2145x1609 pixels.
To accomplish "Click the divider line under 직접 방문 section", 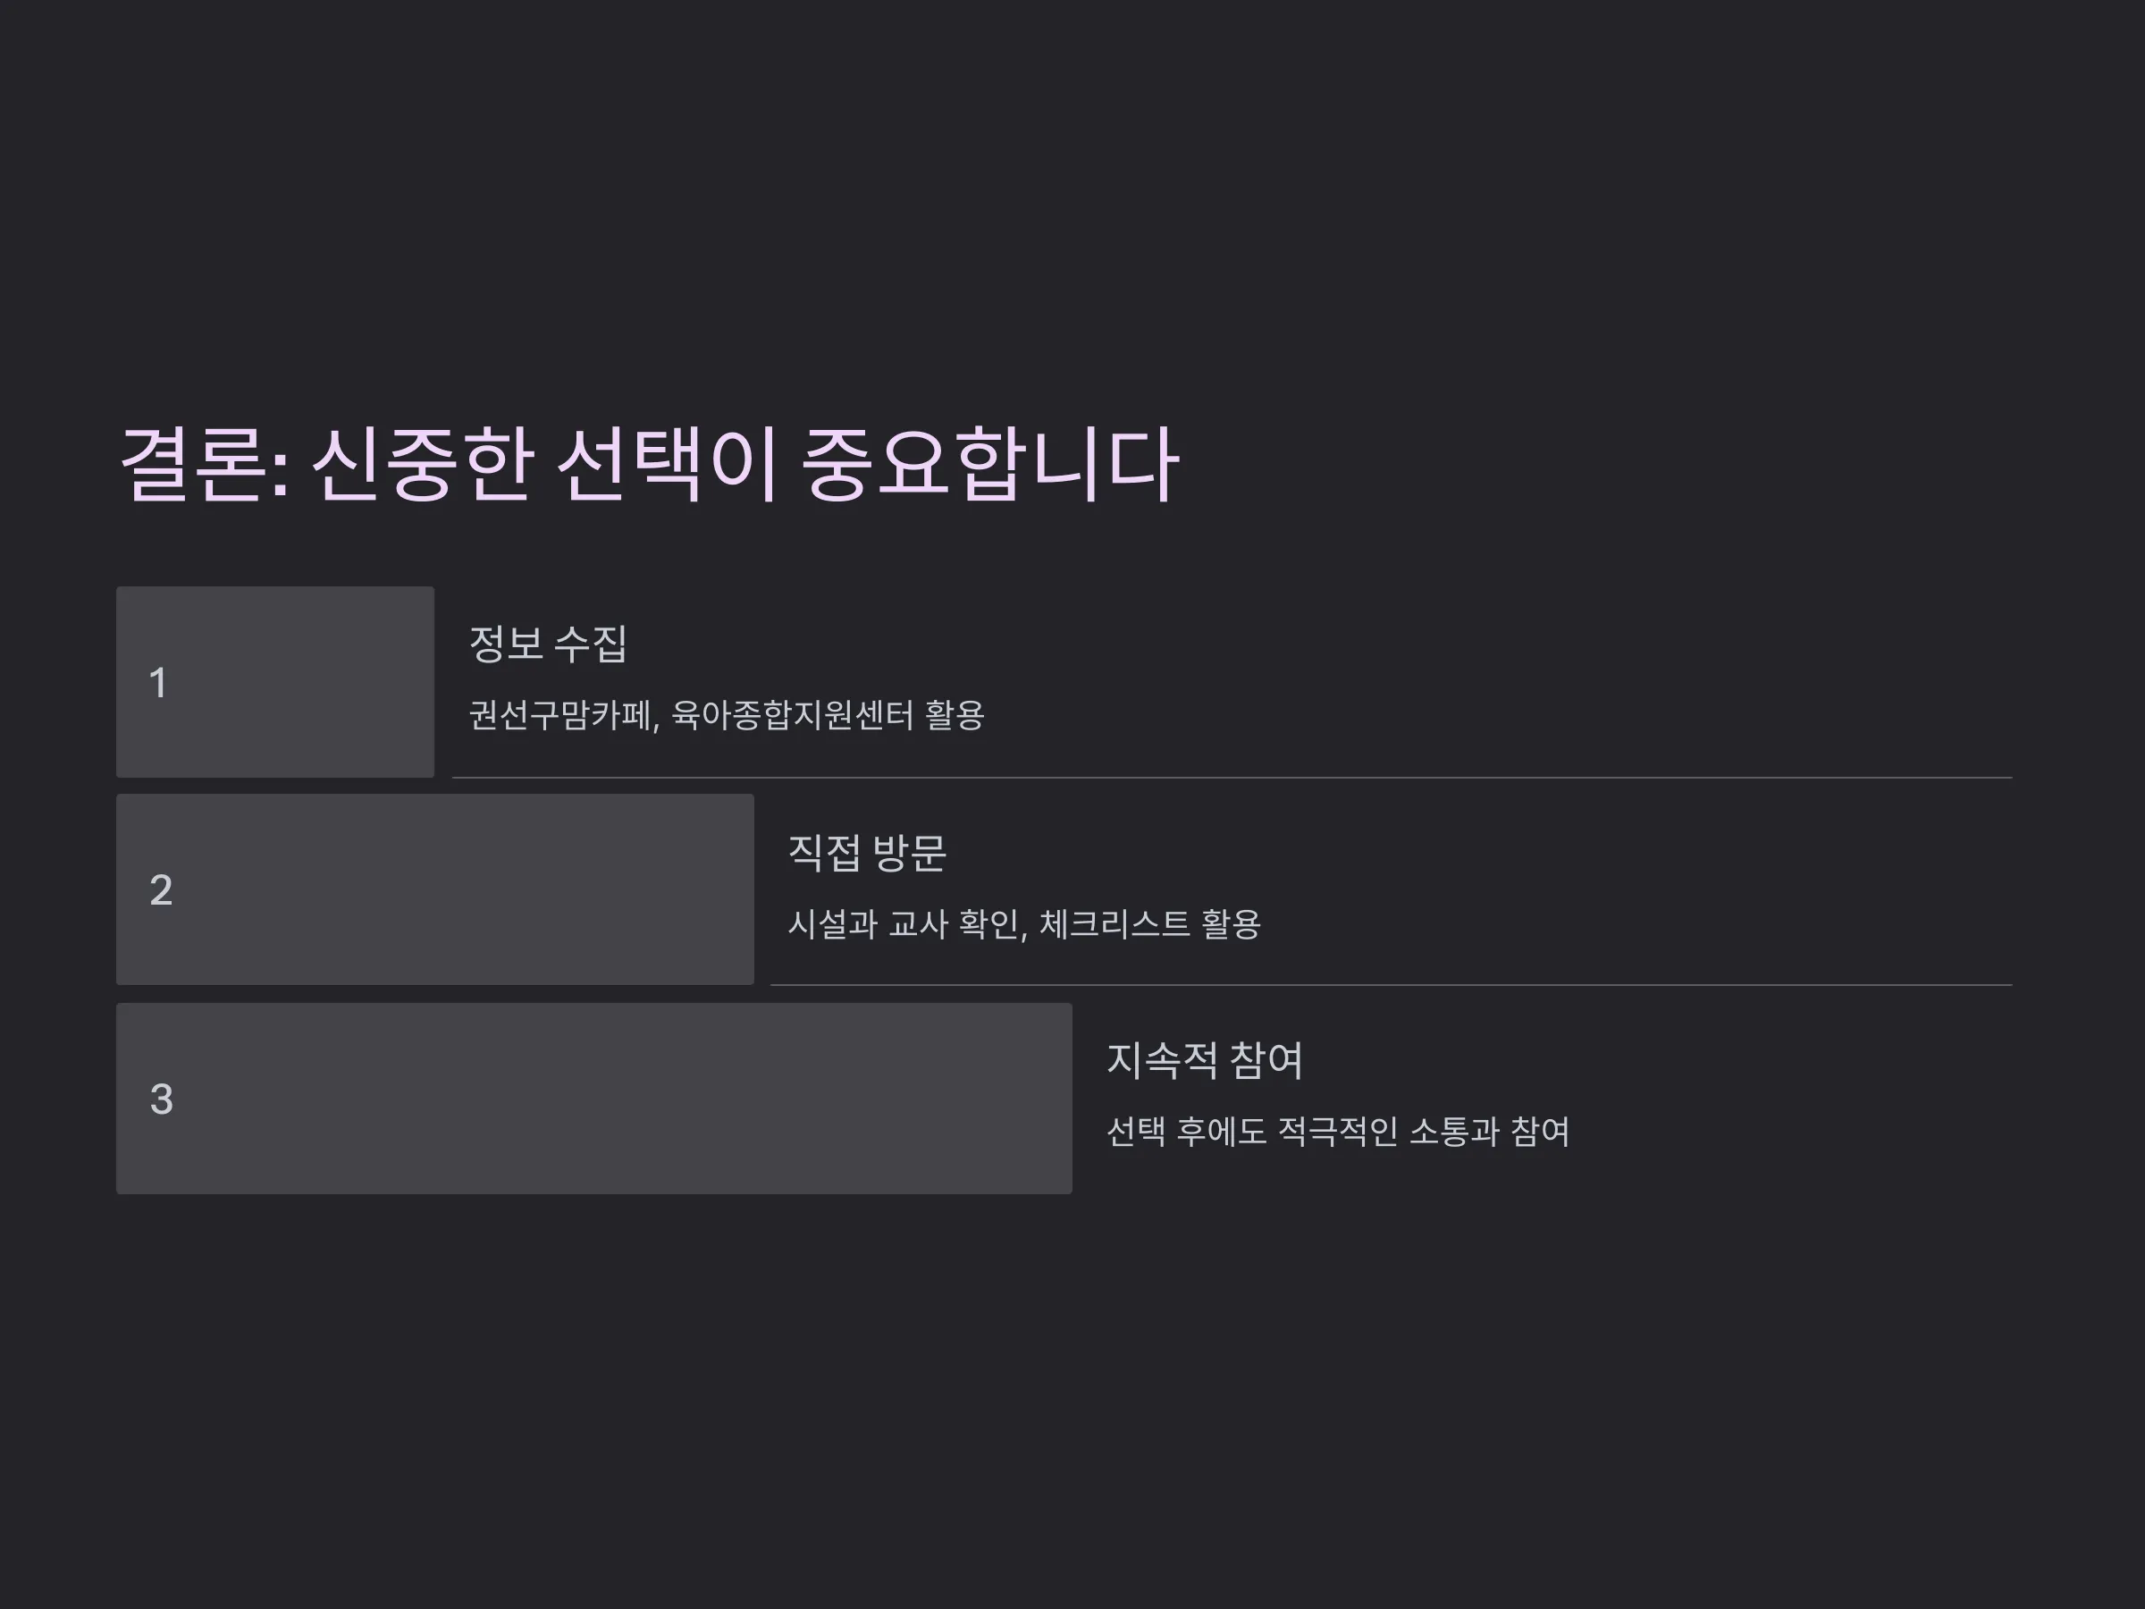I will 1392,985.
